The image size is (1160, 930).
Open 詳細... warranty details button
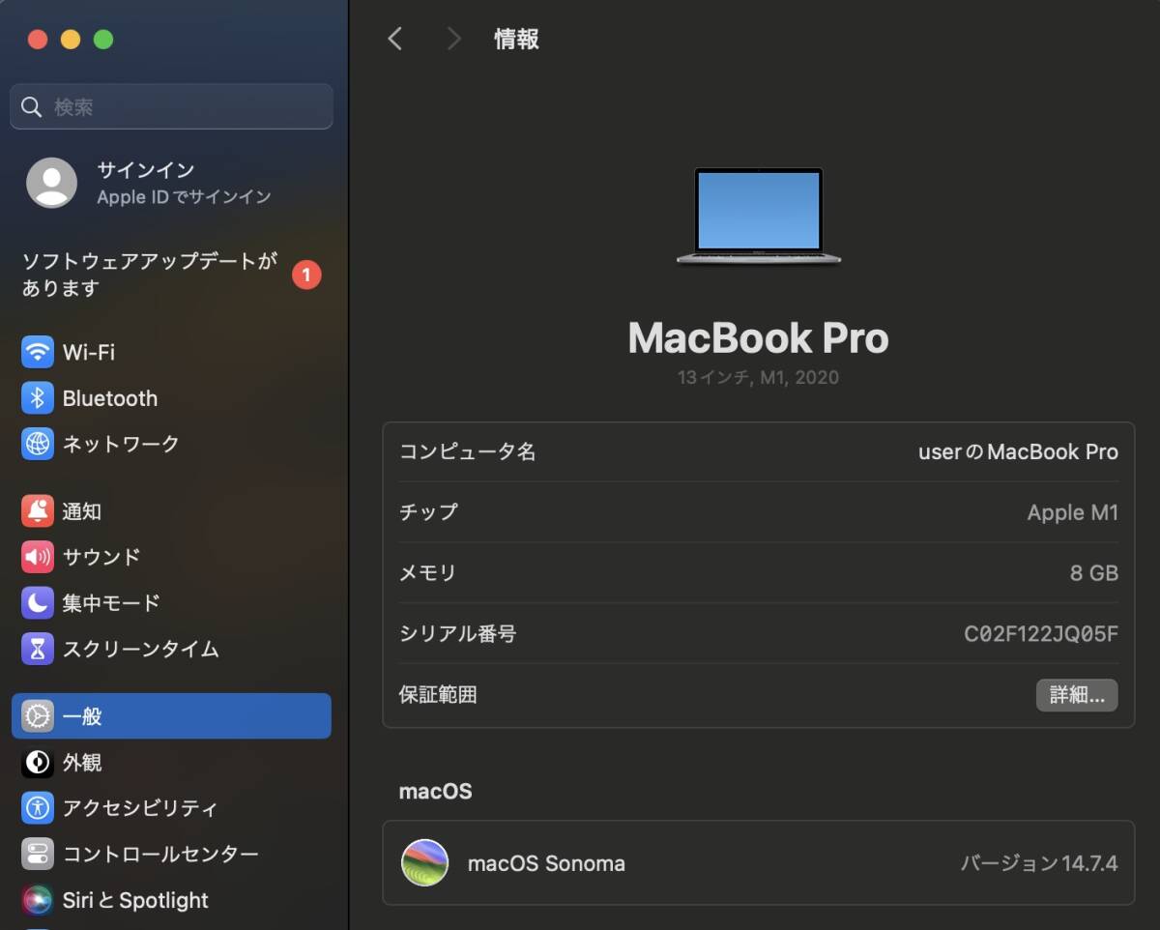[1077, 695]
